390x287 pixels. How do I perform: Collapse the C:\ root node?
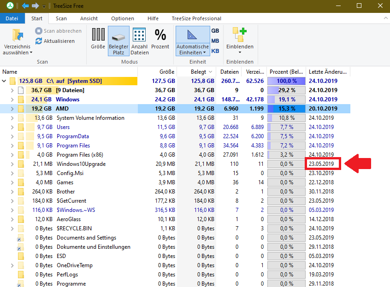(4, 81)
